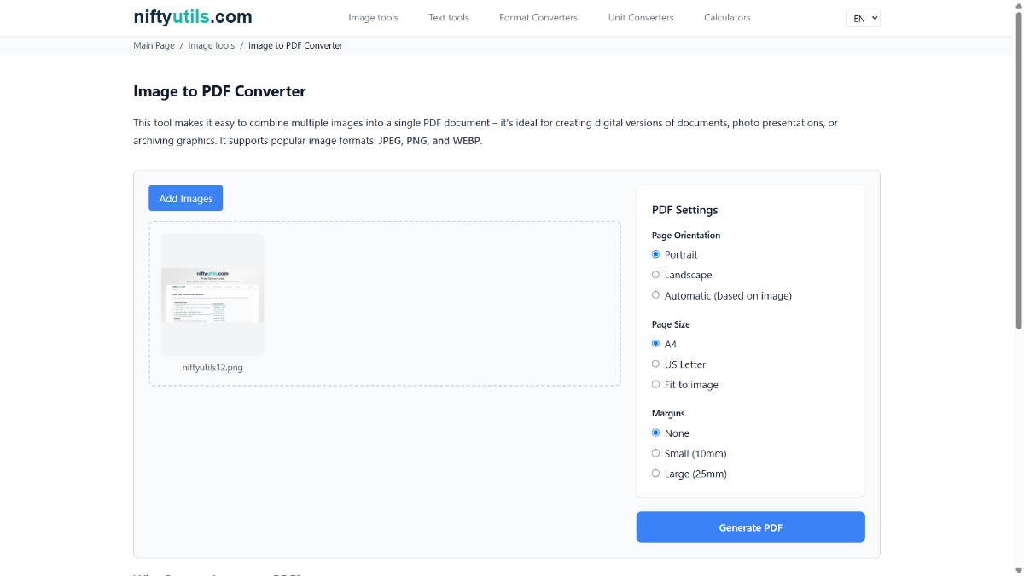Set margins to Large (25mm)

pos(656,474)
